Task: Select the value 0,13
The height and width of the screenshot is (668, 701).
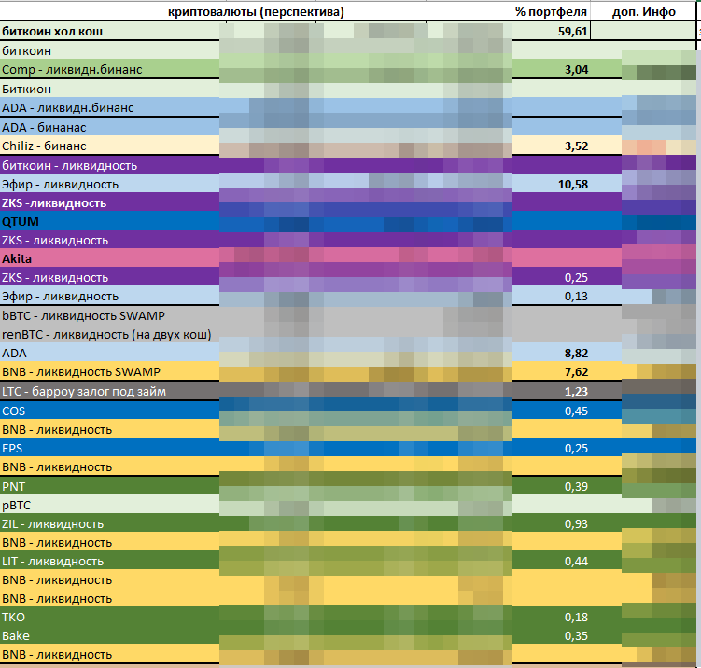Action: click(576, 297)
